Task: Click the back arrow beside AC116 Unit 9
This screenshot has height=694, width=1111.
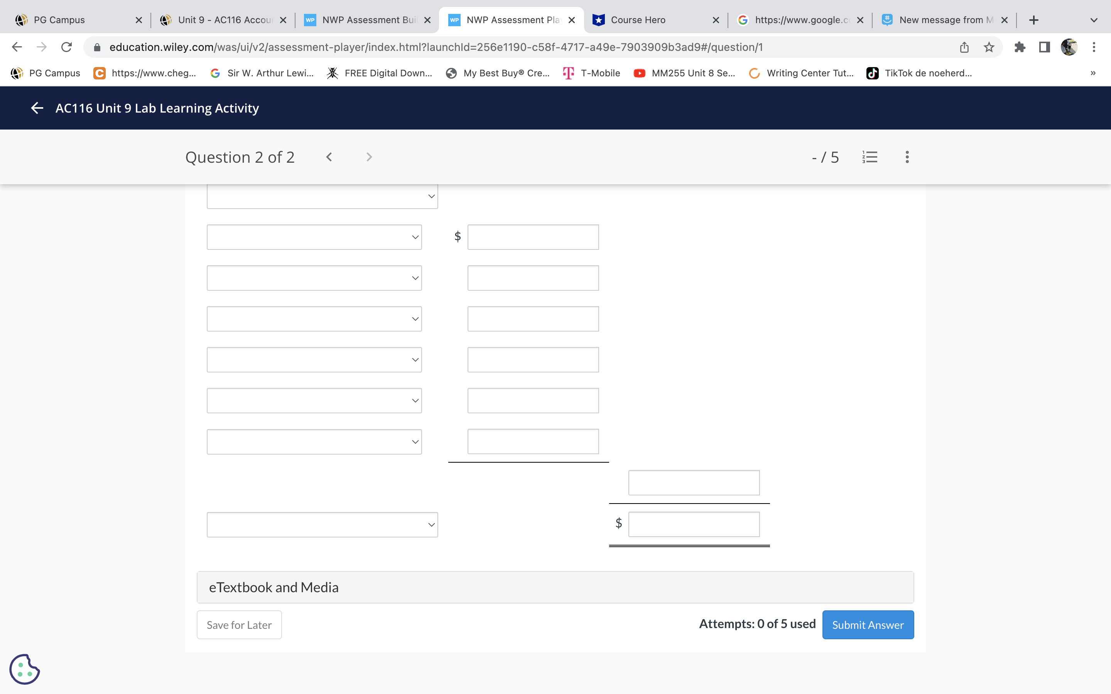Action: click(37, 108)
